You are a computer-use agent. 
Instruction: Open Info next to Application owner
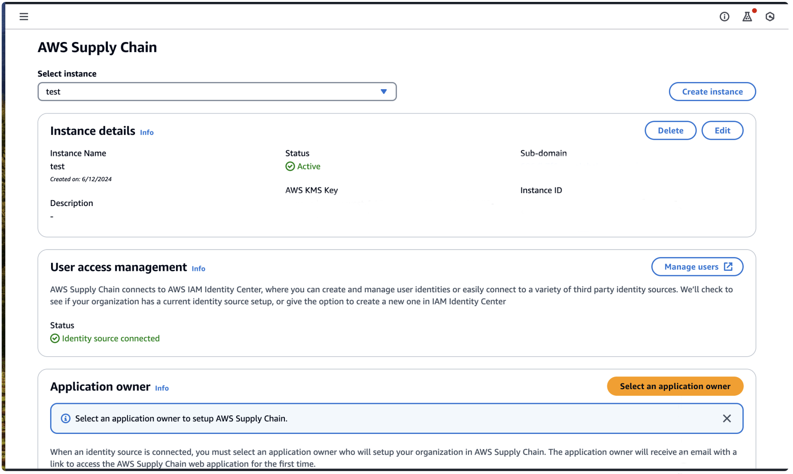click(162, 388)
